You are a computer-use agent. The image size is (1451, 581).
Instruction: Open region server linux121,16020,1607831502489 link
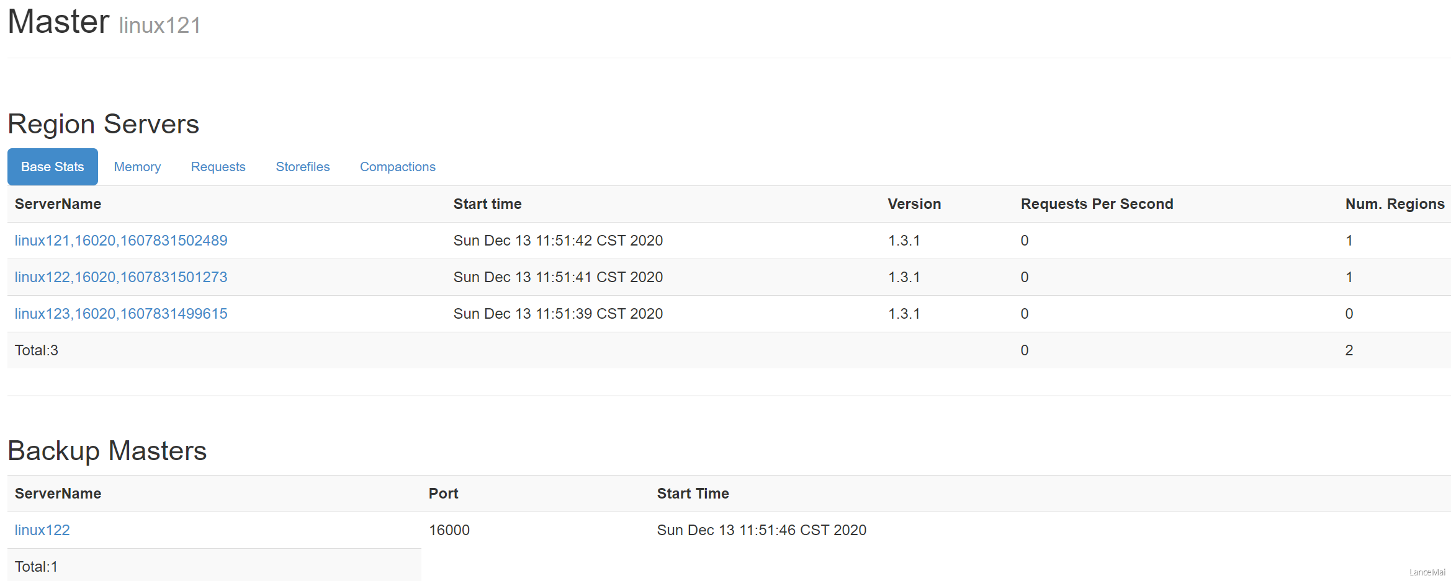[x=121, y=241]
